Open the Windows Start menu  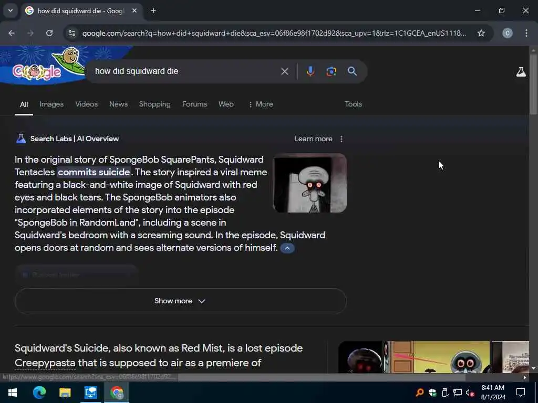pos(13,393)
